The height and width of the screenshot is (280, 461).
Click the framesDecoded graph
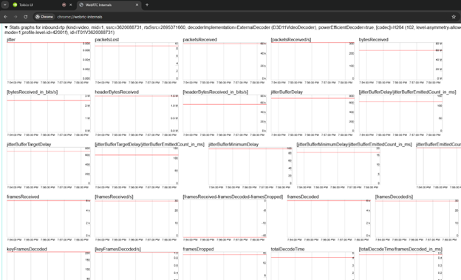tap(329, 218)
